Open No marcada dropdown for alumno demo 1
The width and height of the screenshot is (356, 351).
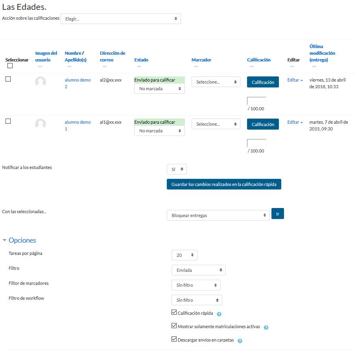159,131
